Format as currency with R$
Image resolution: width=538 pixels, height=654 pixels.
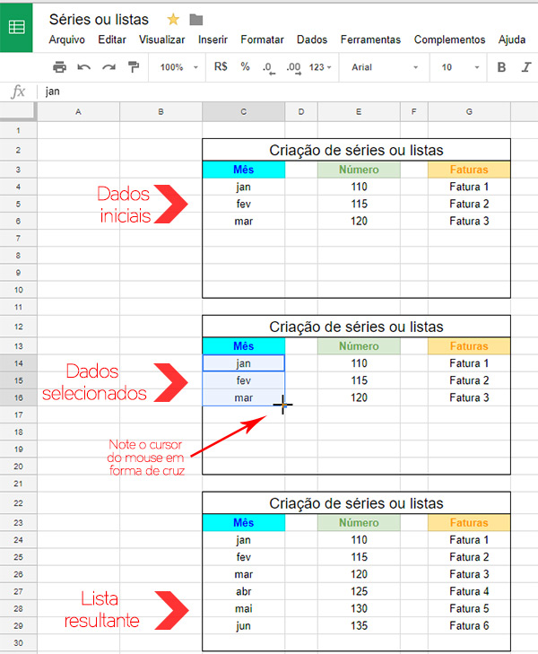tap(221, 66)
